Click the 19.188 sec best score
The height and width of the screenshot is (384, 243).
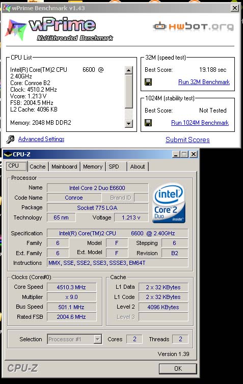(212, 70)
